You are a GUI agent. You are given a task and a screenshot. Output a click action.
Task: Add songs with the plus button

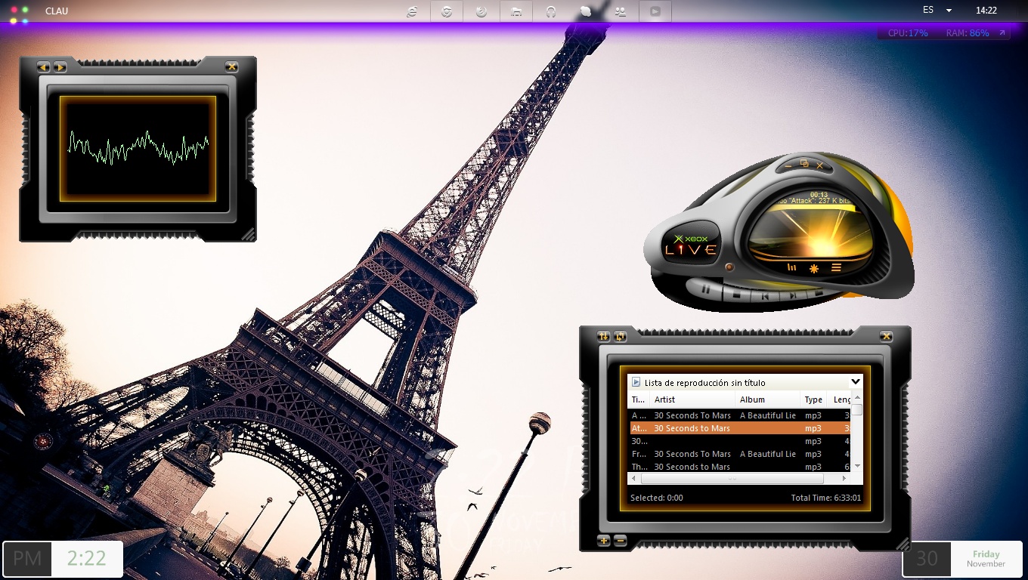[603, 541]
